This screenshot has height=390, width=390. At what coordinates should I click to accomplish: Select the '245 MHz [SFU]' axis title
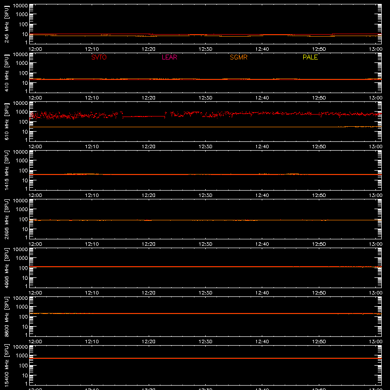click(x=6, y=24)
